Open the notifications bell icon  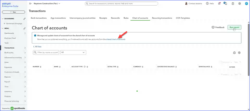pos(225,3)
